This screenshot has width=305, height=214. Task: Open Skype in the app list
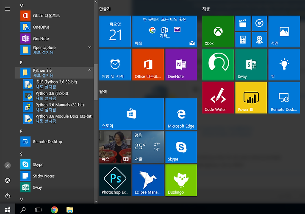54,164
